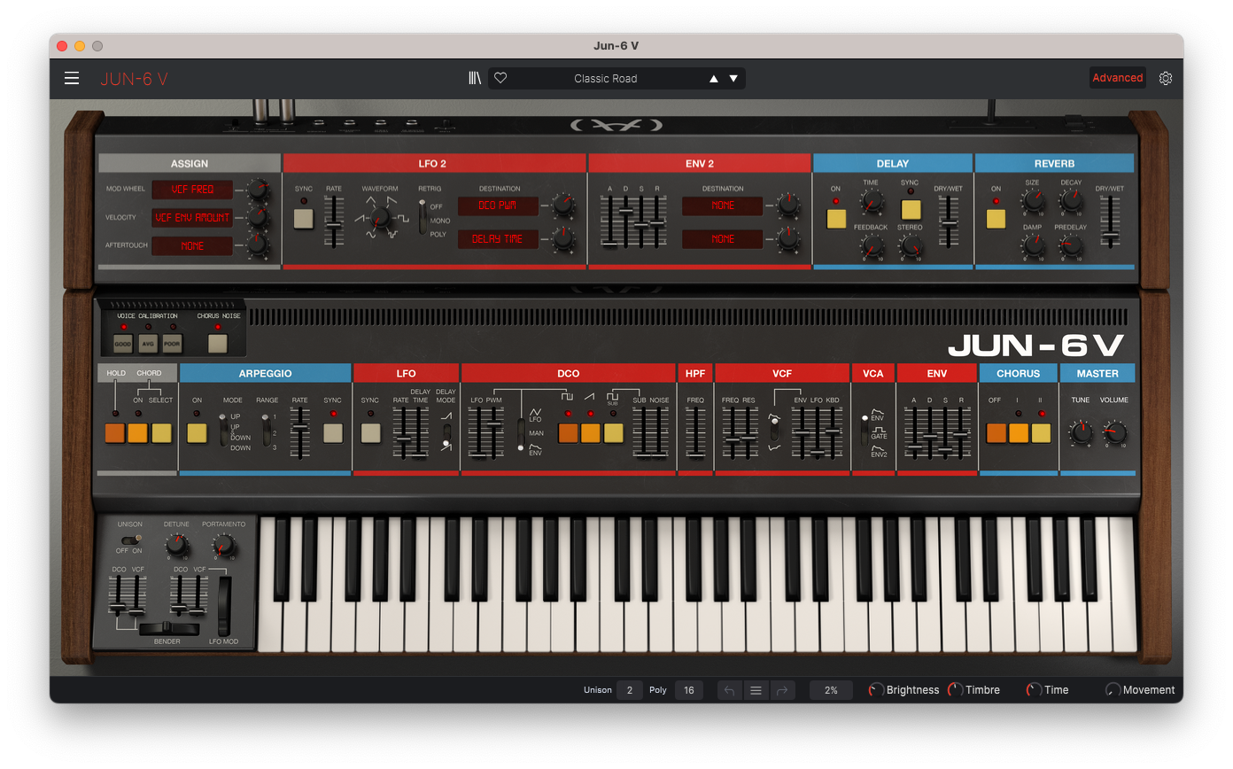Toggle the Chorus II button
The image size is (1233, 769).
click(x=1041, y=433)
